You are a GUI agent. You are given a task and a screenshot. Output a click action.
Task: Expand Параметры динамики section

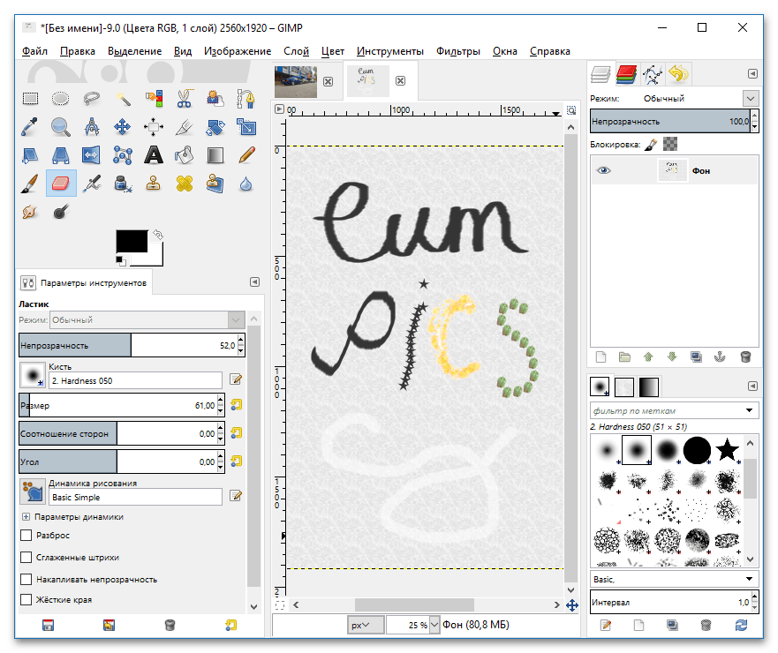tap(26, 517)
